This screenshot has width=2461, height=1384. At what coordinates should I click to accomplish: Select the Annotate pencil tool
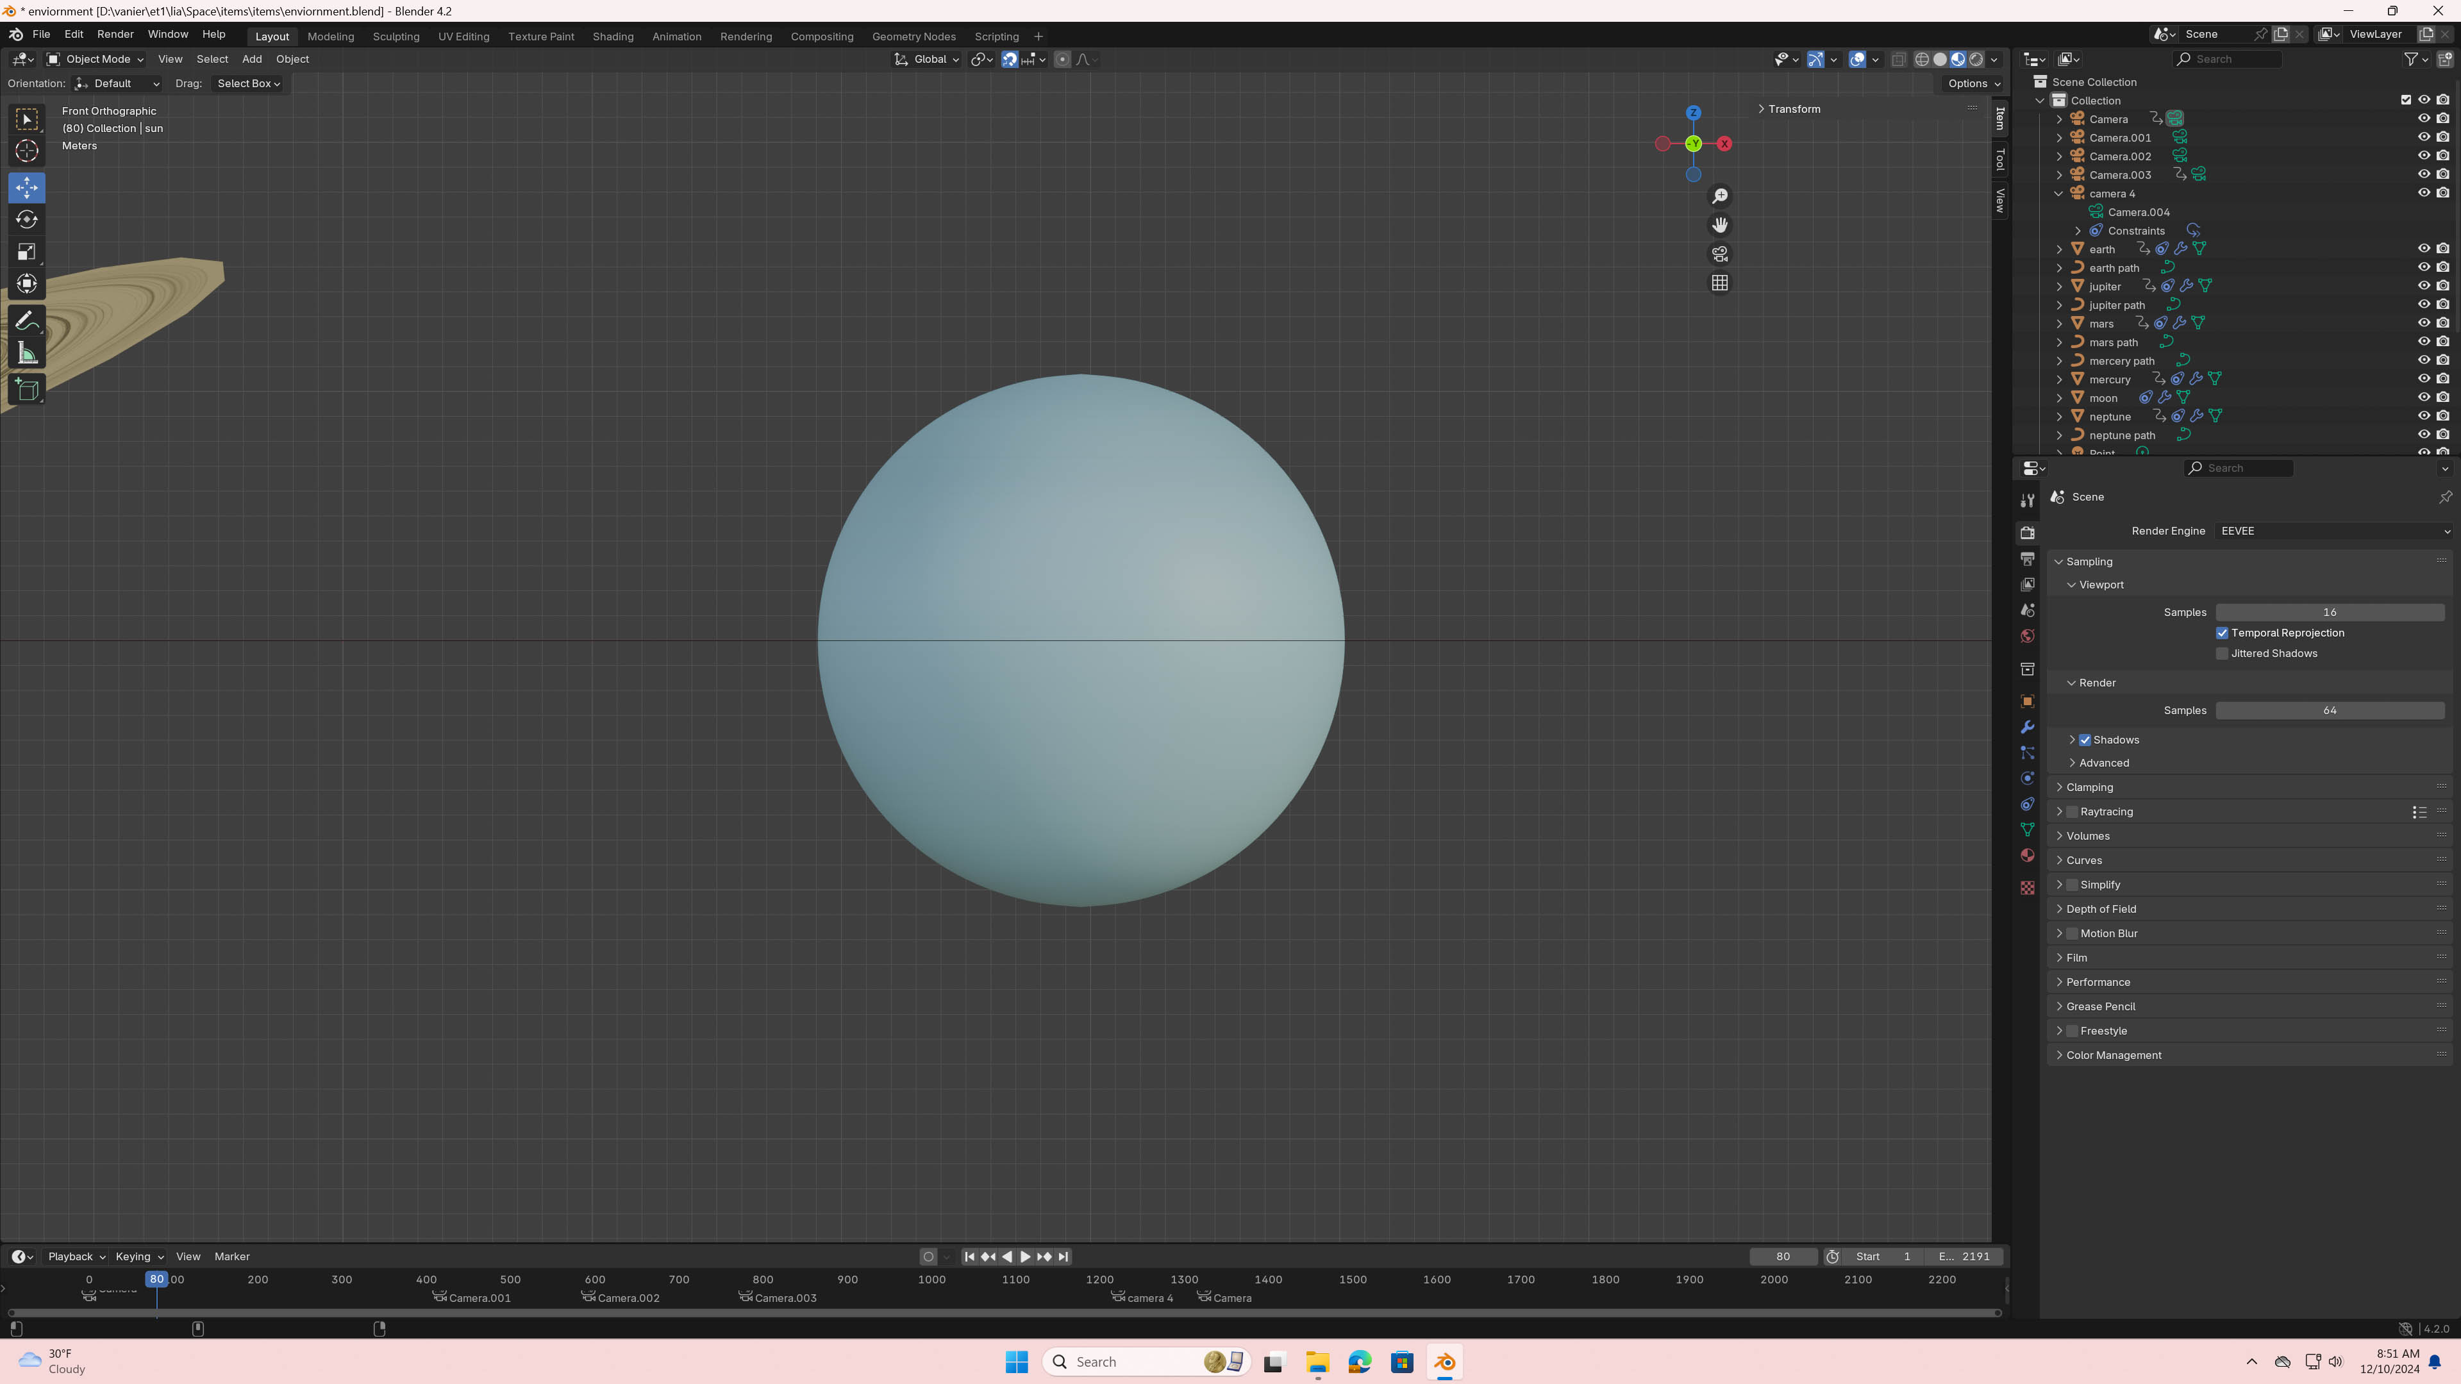click(27, 321)
